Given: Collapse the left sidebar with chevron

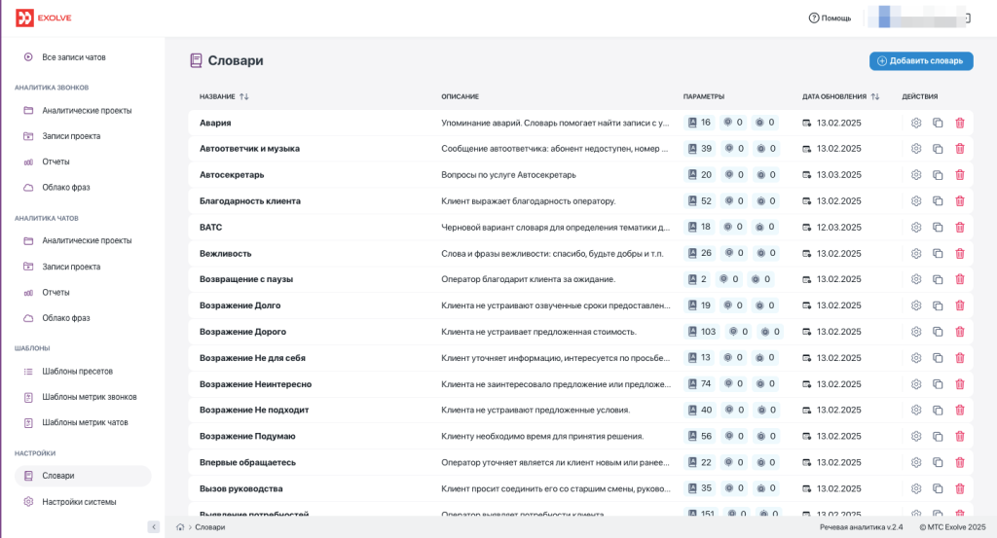Looking at the screenshot, I should click(153, 526).
